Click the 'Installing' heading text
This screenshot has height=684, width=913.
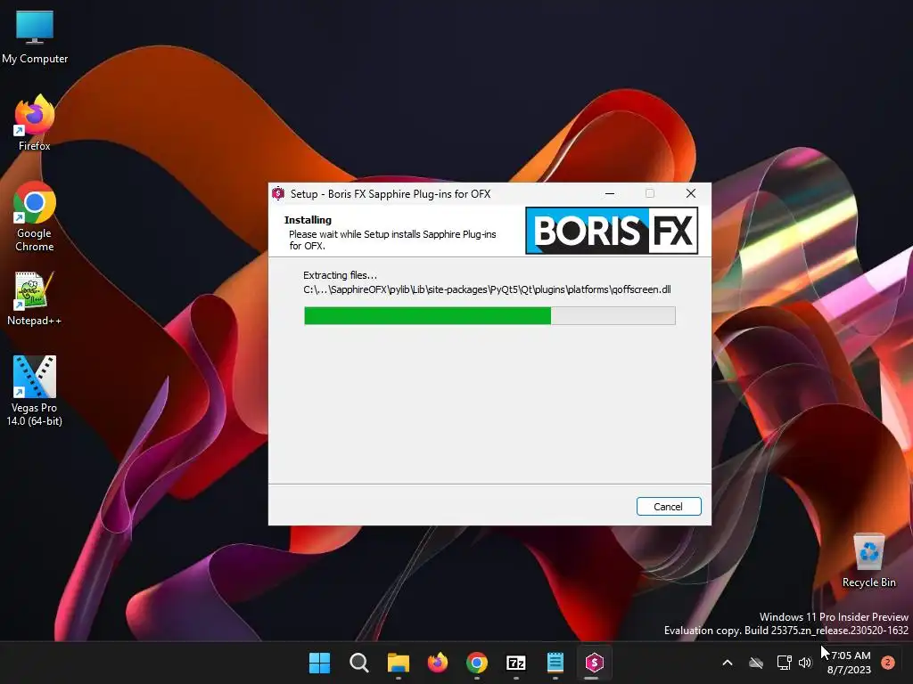point(308,220)
